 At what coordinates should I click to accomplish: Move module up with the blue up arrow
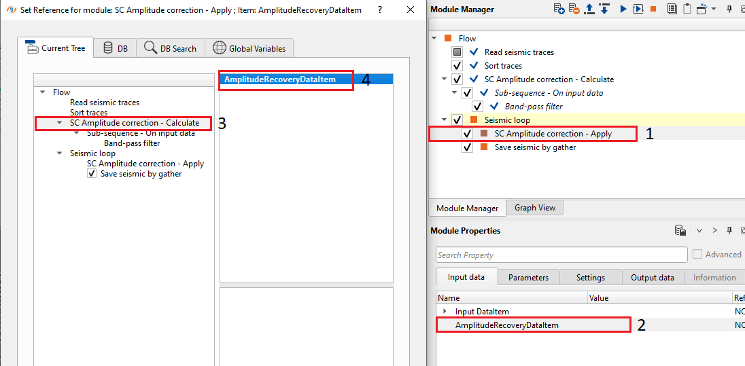[x=589, y=9]
